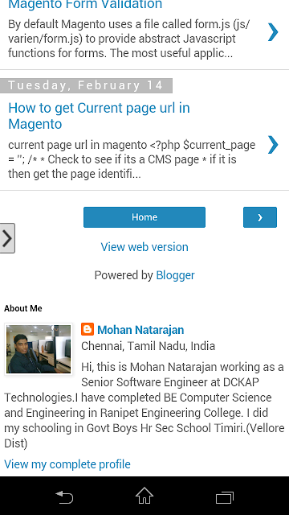Open the recent apps overview icon
This screenshot has height=515, width=289.
(x=225, y=497)
